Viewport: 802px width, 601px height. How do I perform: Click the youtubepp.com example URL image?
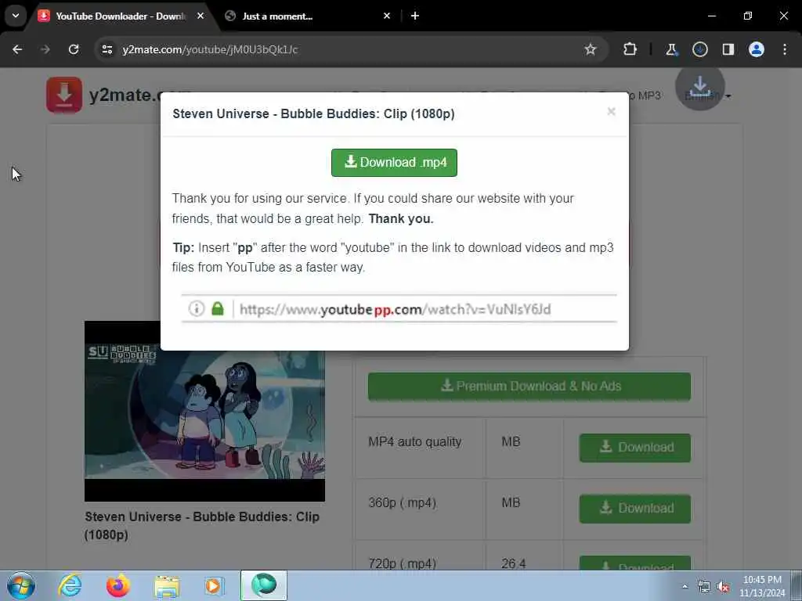click(399, 308)
